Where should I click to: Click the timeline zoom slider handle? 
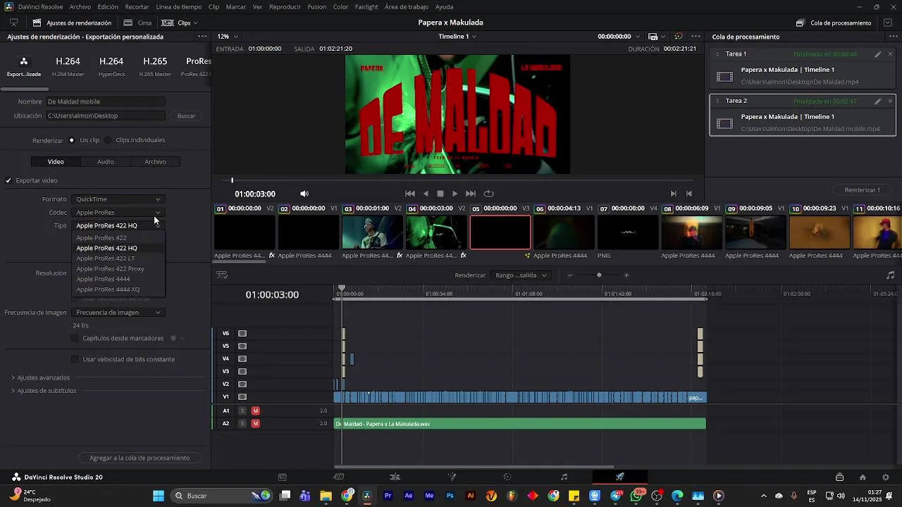tap(599, 275)
